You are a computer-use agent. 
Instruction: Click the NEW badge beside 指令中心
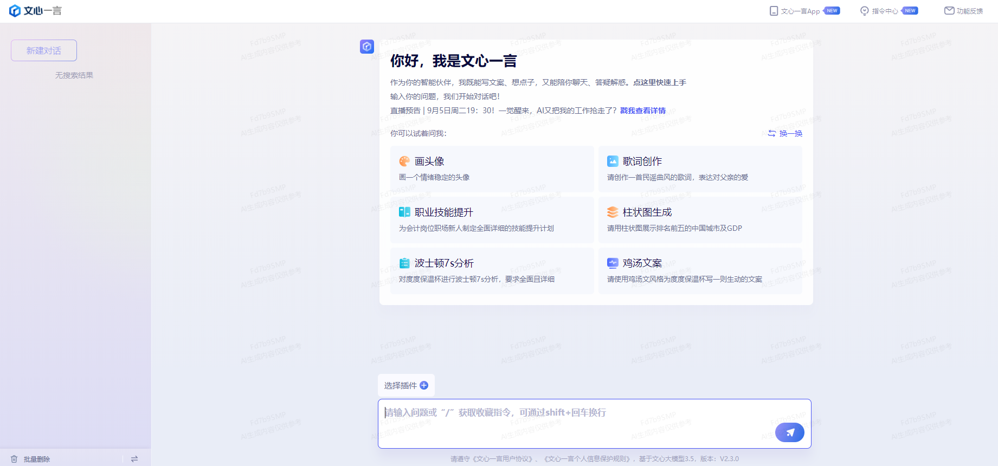(910, 11)
